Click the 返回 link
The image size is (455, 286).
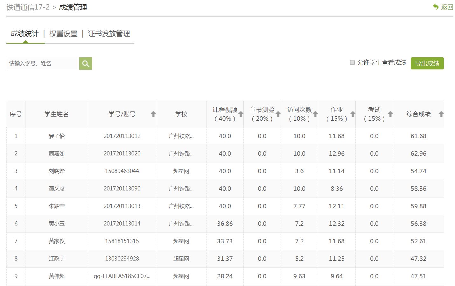pyautogui.click(x=447, y=7)
